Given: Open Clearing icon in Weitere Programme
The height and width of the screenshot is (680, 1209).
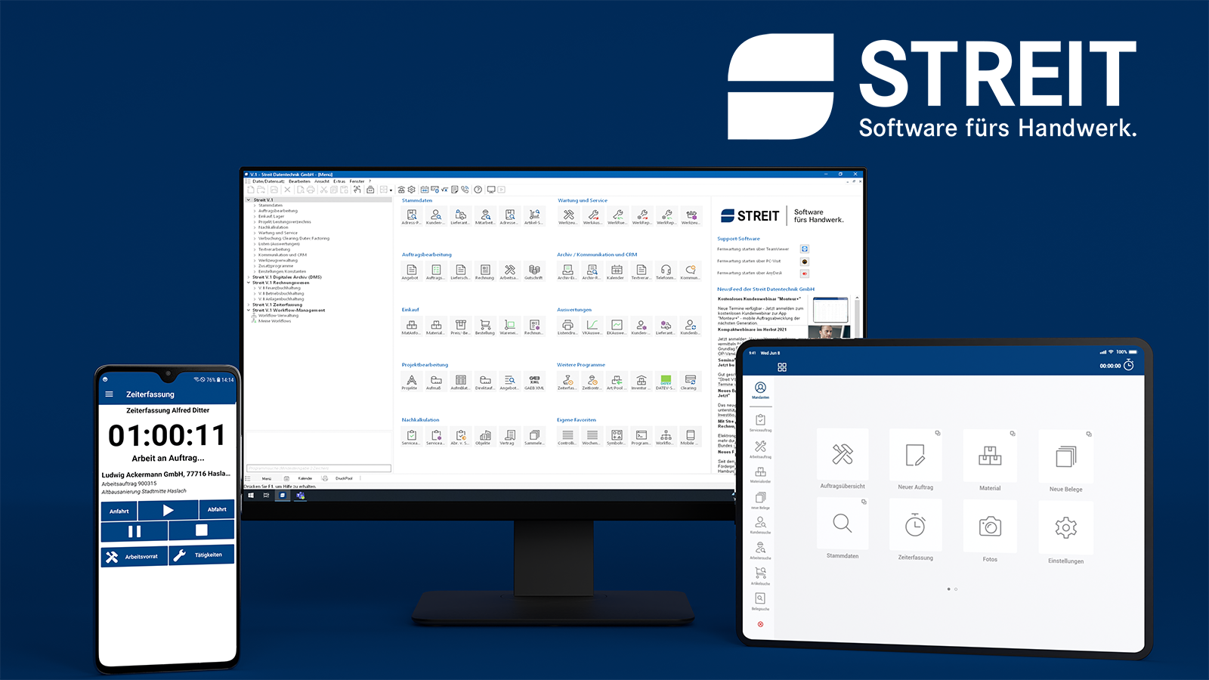Looking at the screenshot, I should 690,380.
